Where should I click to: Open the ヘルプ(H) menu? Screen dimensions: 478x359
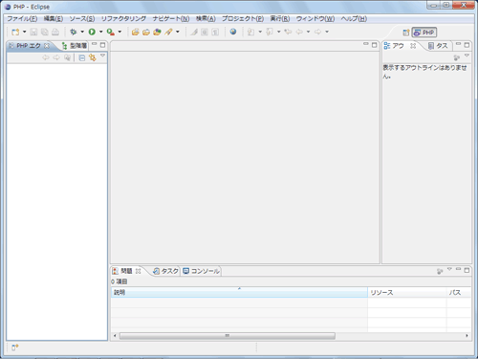click(354, 19)
